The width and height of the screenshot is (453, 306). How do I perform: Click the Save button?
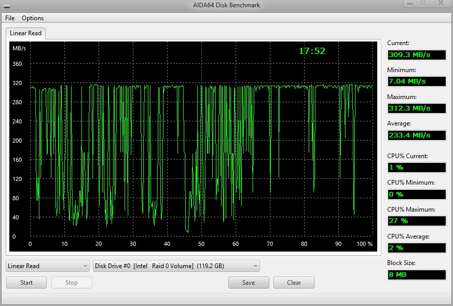click(249, 283)
